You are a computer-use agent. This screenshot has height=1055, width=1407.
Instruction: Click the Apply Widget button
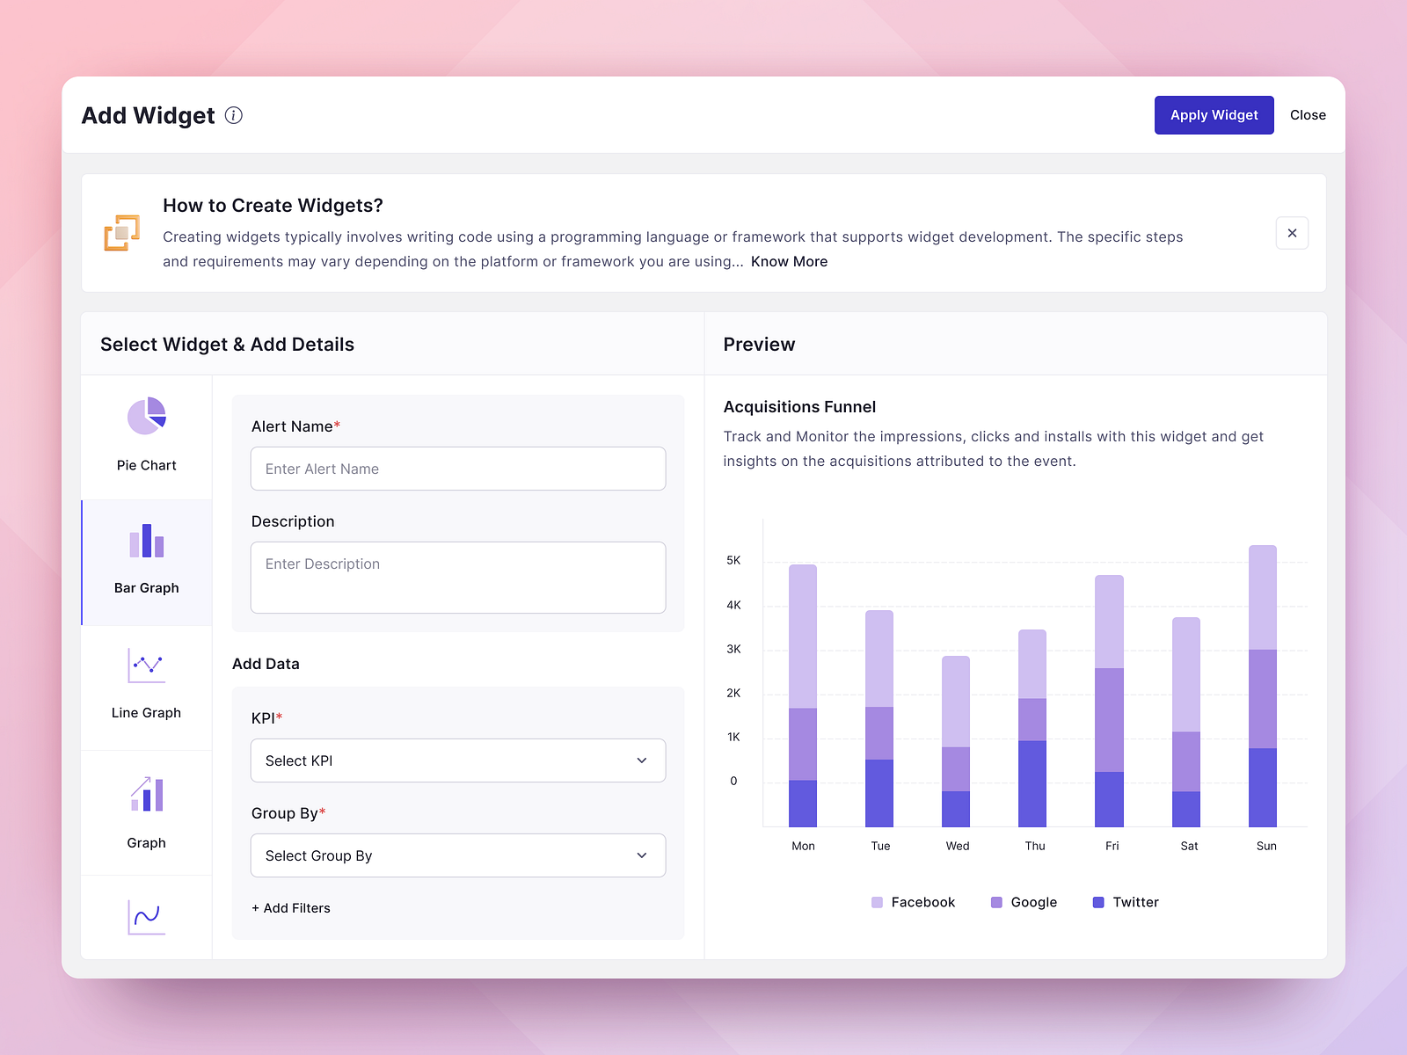tap(1214, 115)
